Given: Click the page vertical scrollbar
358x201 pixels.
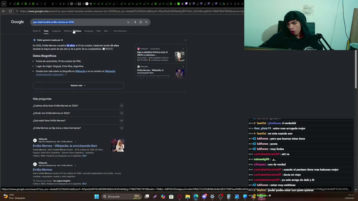Looking at the screenshot, I should click(356, 69).
